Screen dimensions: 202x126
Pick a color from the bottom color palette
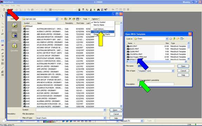coord(49,121)
